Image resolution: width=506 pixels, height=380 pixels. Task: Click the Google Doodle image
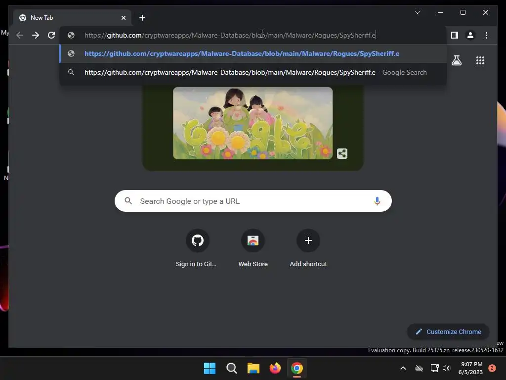click(x=253, y=123)
